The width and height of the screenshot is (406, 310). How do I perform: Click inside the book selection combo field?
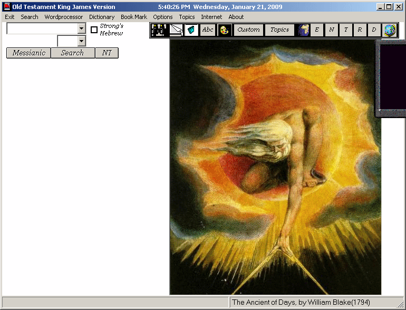click(x=43, y=28)
